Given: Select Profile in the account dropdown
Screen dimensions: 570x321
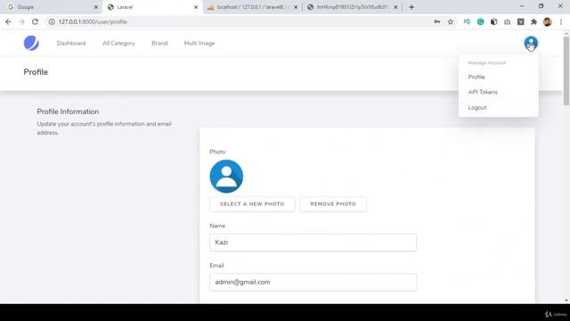Looking at the screenshot, I should pos(499,77).
